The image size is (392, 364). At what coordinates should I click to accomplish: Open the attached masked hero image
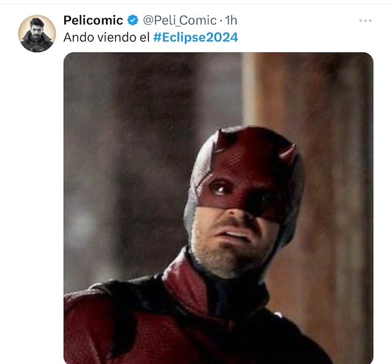click(218, 208)
